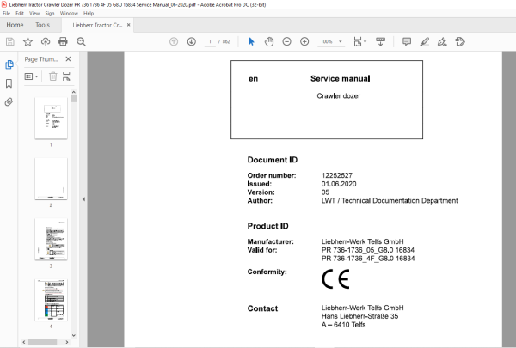Screen dimensions: 516x348
Task: Go to previous page arrow
Action: (x=174, y=41)
